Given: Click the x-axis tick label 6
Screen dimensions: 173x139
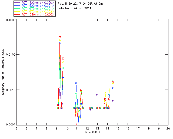Looking at the screenshot, I should tap(26, 128).
